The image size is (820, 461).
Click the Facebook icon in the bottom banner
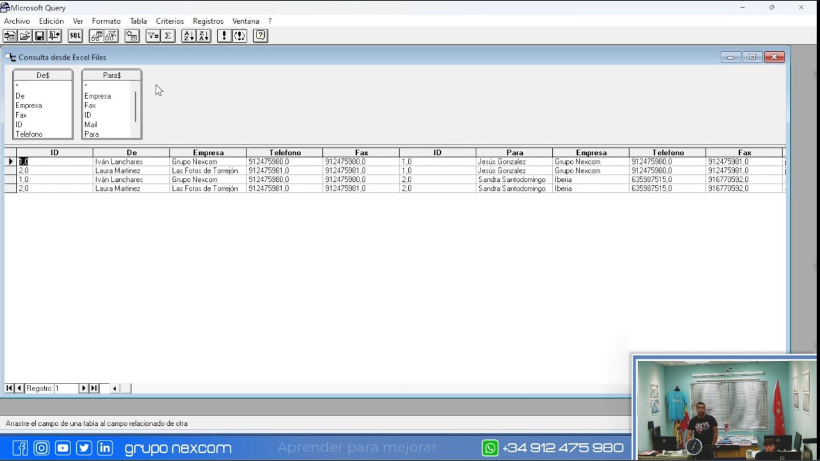coord(20,448)
